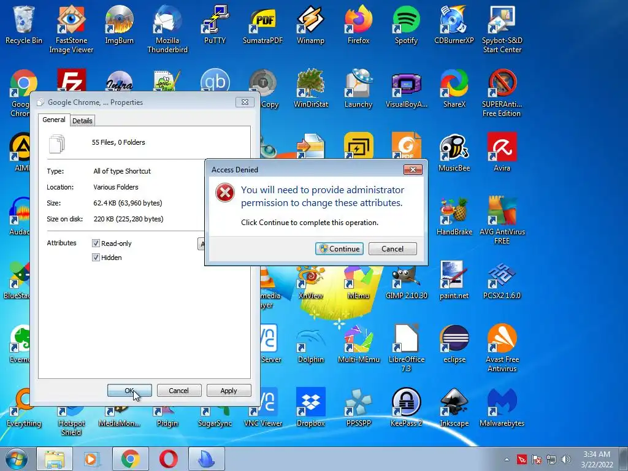Select the Dropbox desktop icon
This screenshot has width=628, height=471.
click(x=310, y=407)
